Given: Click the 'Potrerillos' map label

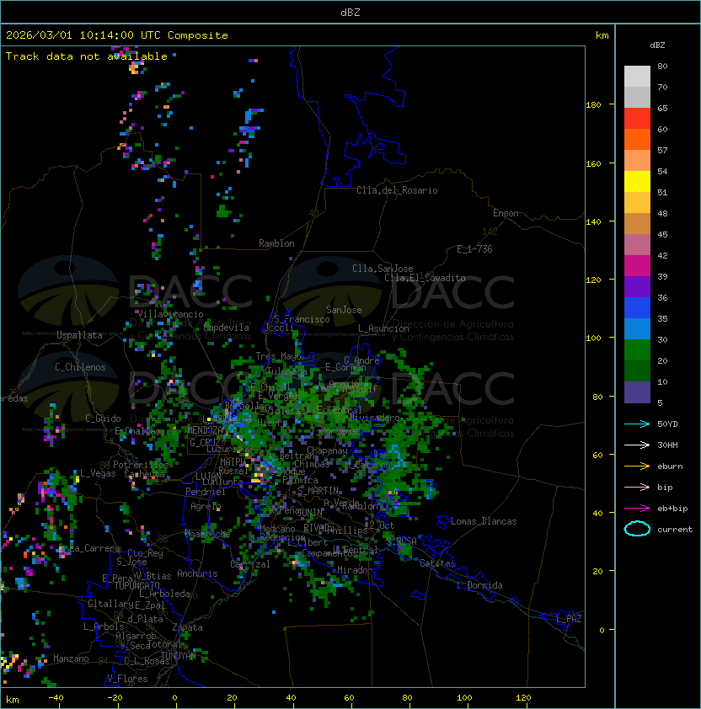Looking at the screenshot, I should (141, 464).
